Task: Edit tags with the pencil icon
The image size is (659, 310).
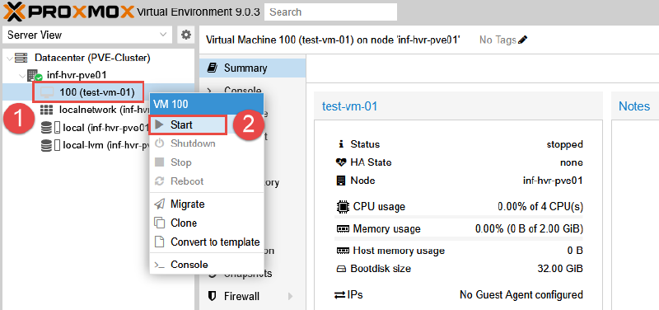Action: click(x=522, y=40)
